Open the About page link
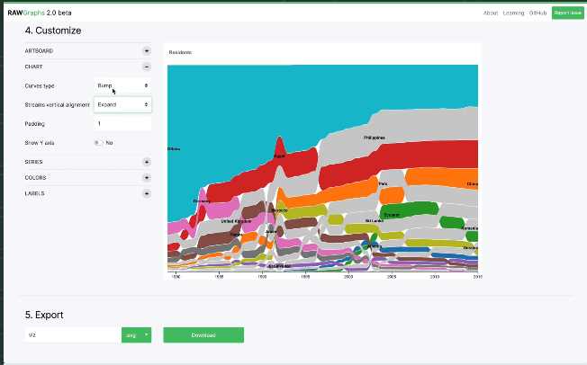The height and width of the screenshot is (365, 587). [x=491, y=13]
